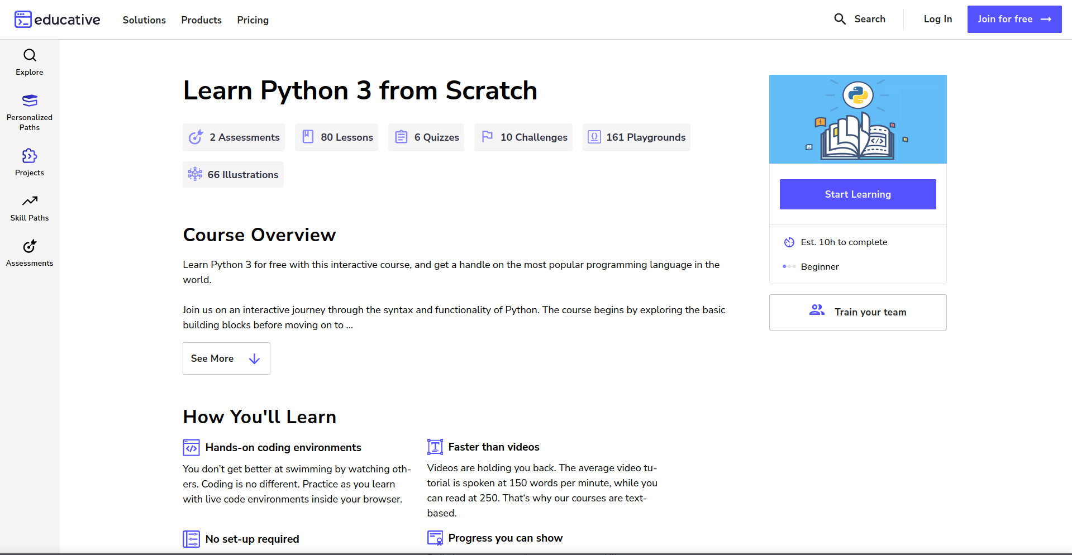Click the Faster than videos text icon

pos(435,447)
